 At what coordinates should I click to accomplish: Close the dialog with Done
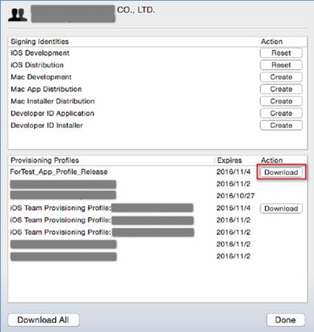[x=286, y=320]
